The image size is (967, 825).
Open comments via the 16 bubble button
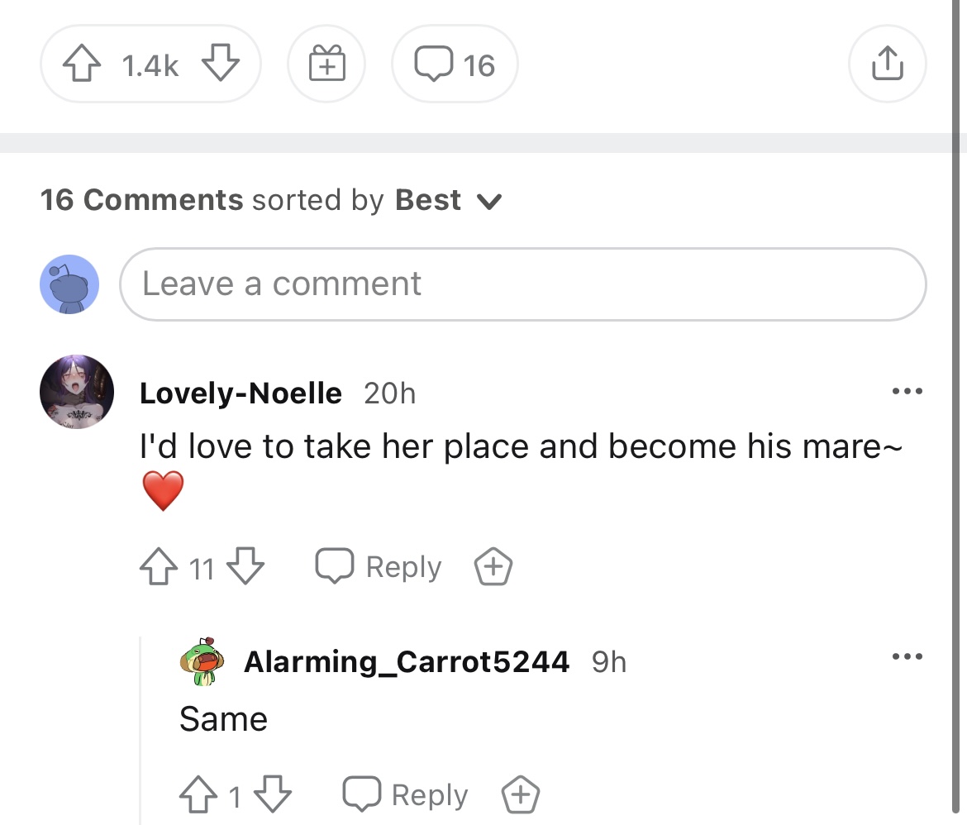(455, 64)
